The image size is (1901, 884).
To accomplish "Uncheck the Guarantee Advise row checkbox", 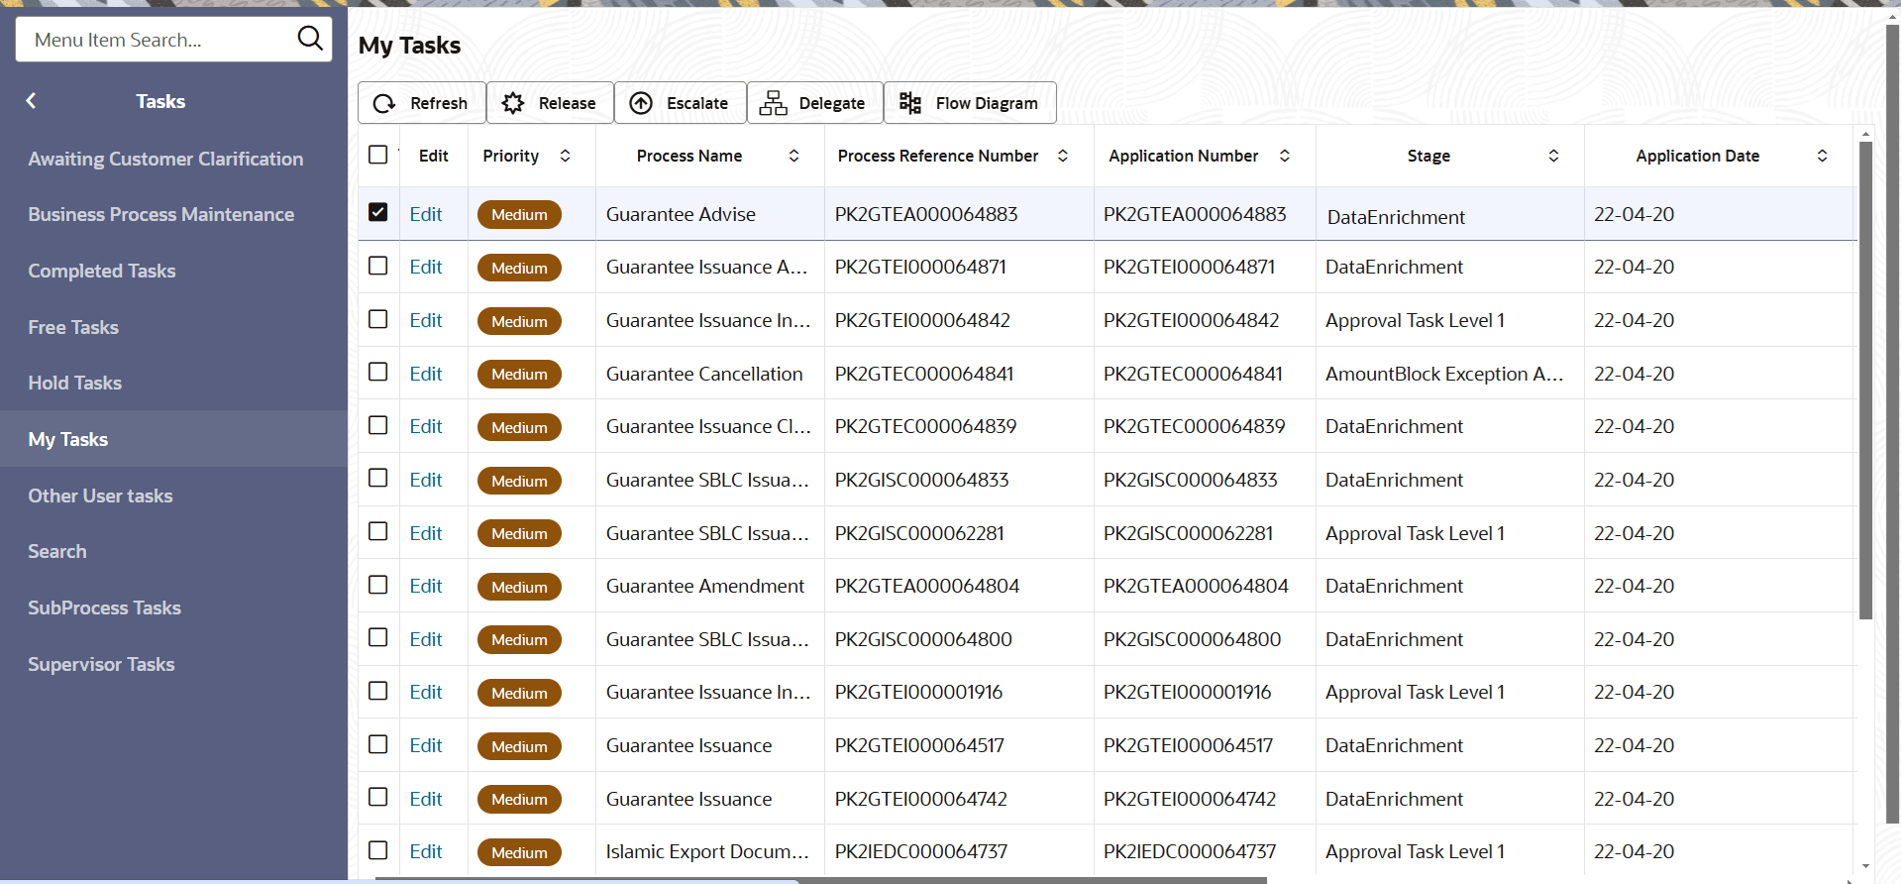I will (377, 212).
